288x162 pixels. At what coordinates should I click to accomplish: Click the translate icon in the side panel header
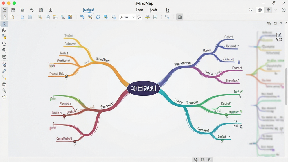click(x=269, y=23)
